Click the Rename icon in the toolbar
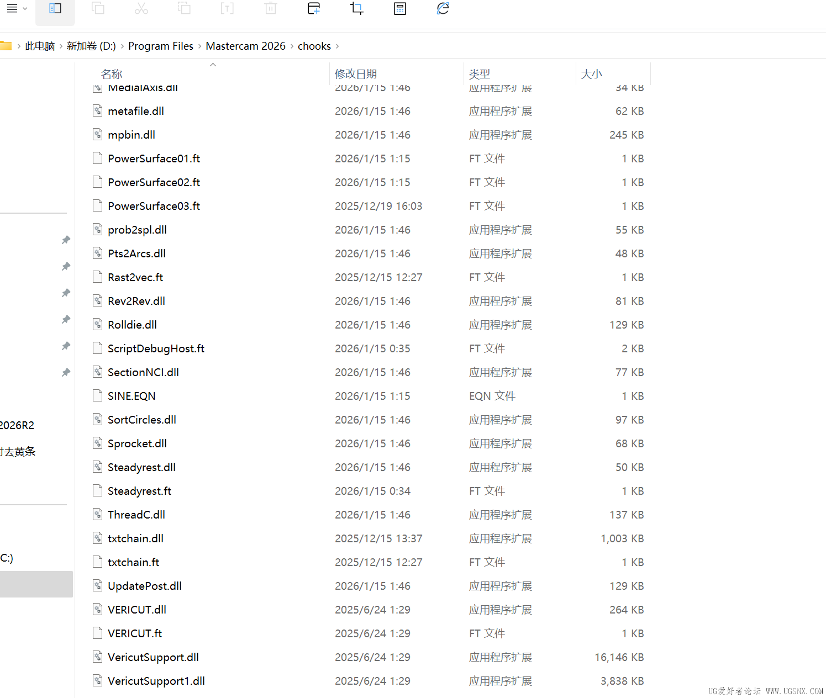The height and width of the screenshot is (698, 826). (227, 8)
